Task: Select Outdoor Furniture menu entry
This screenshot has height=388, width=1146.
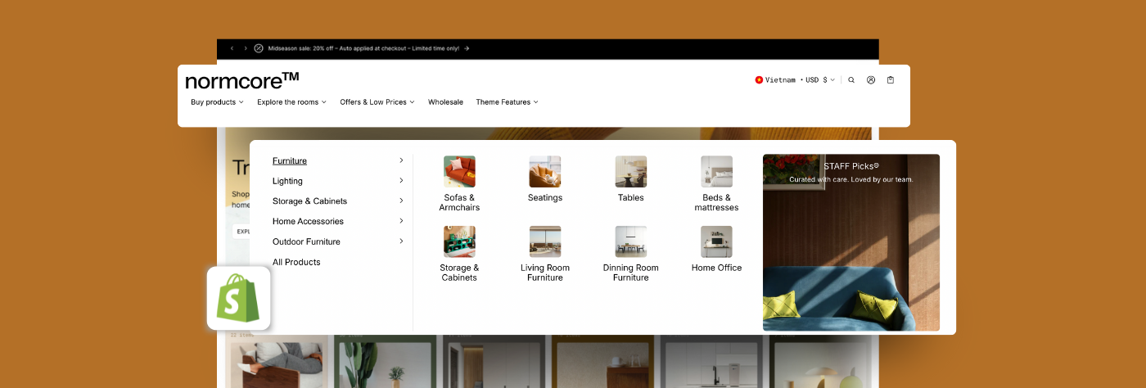Action: click(x=306, y=241)
